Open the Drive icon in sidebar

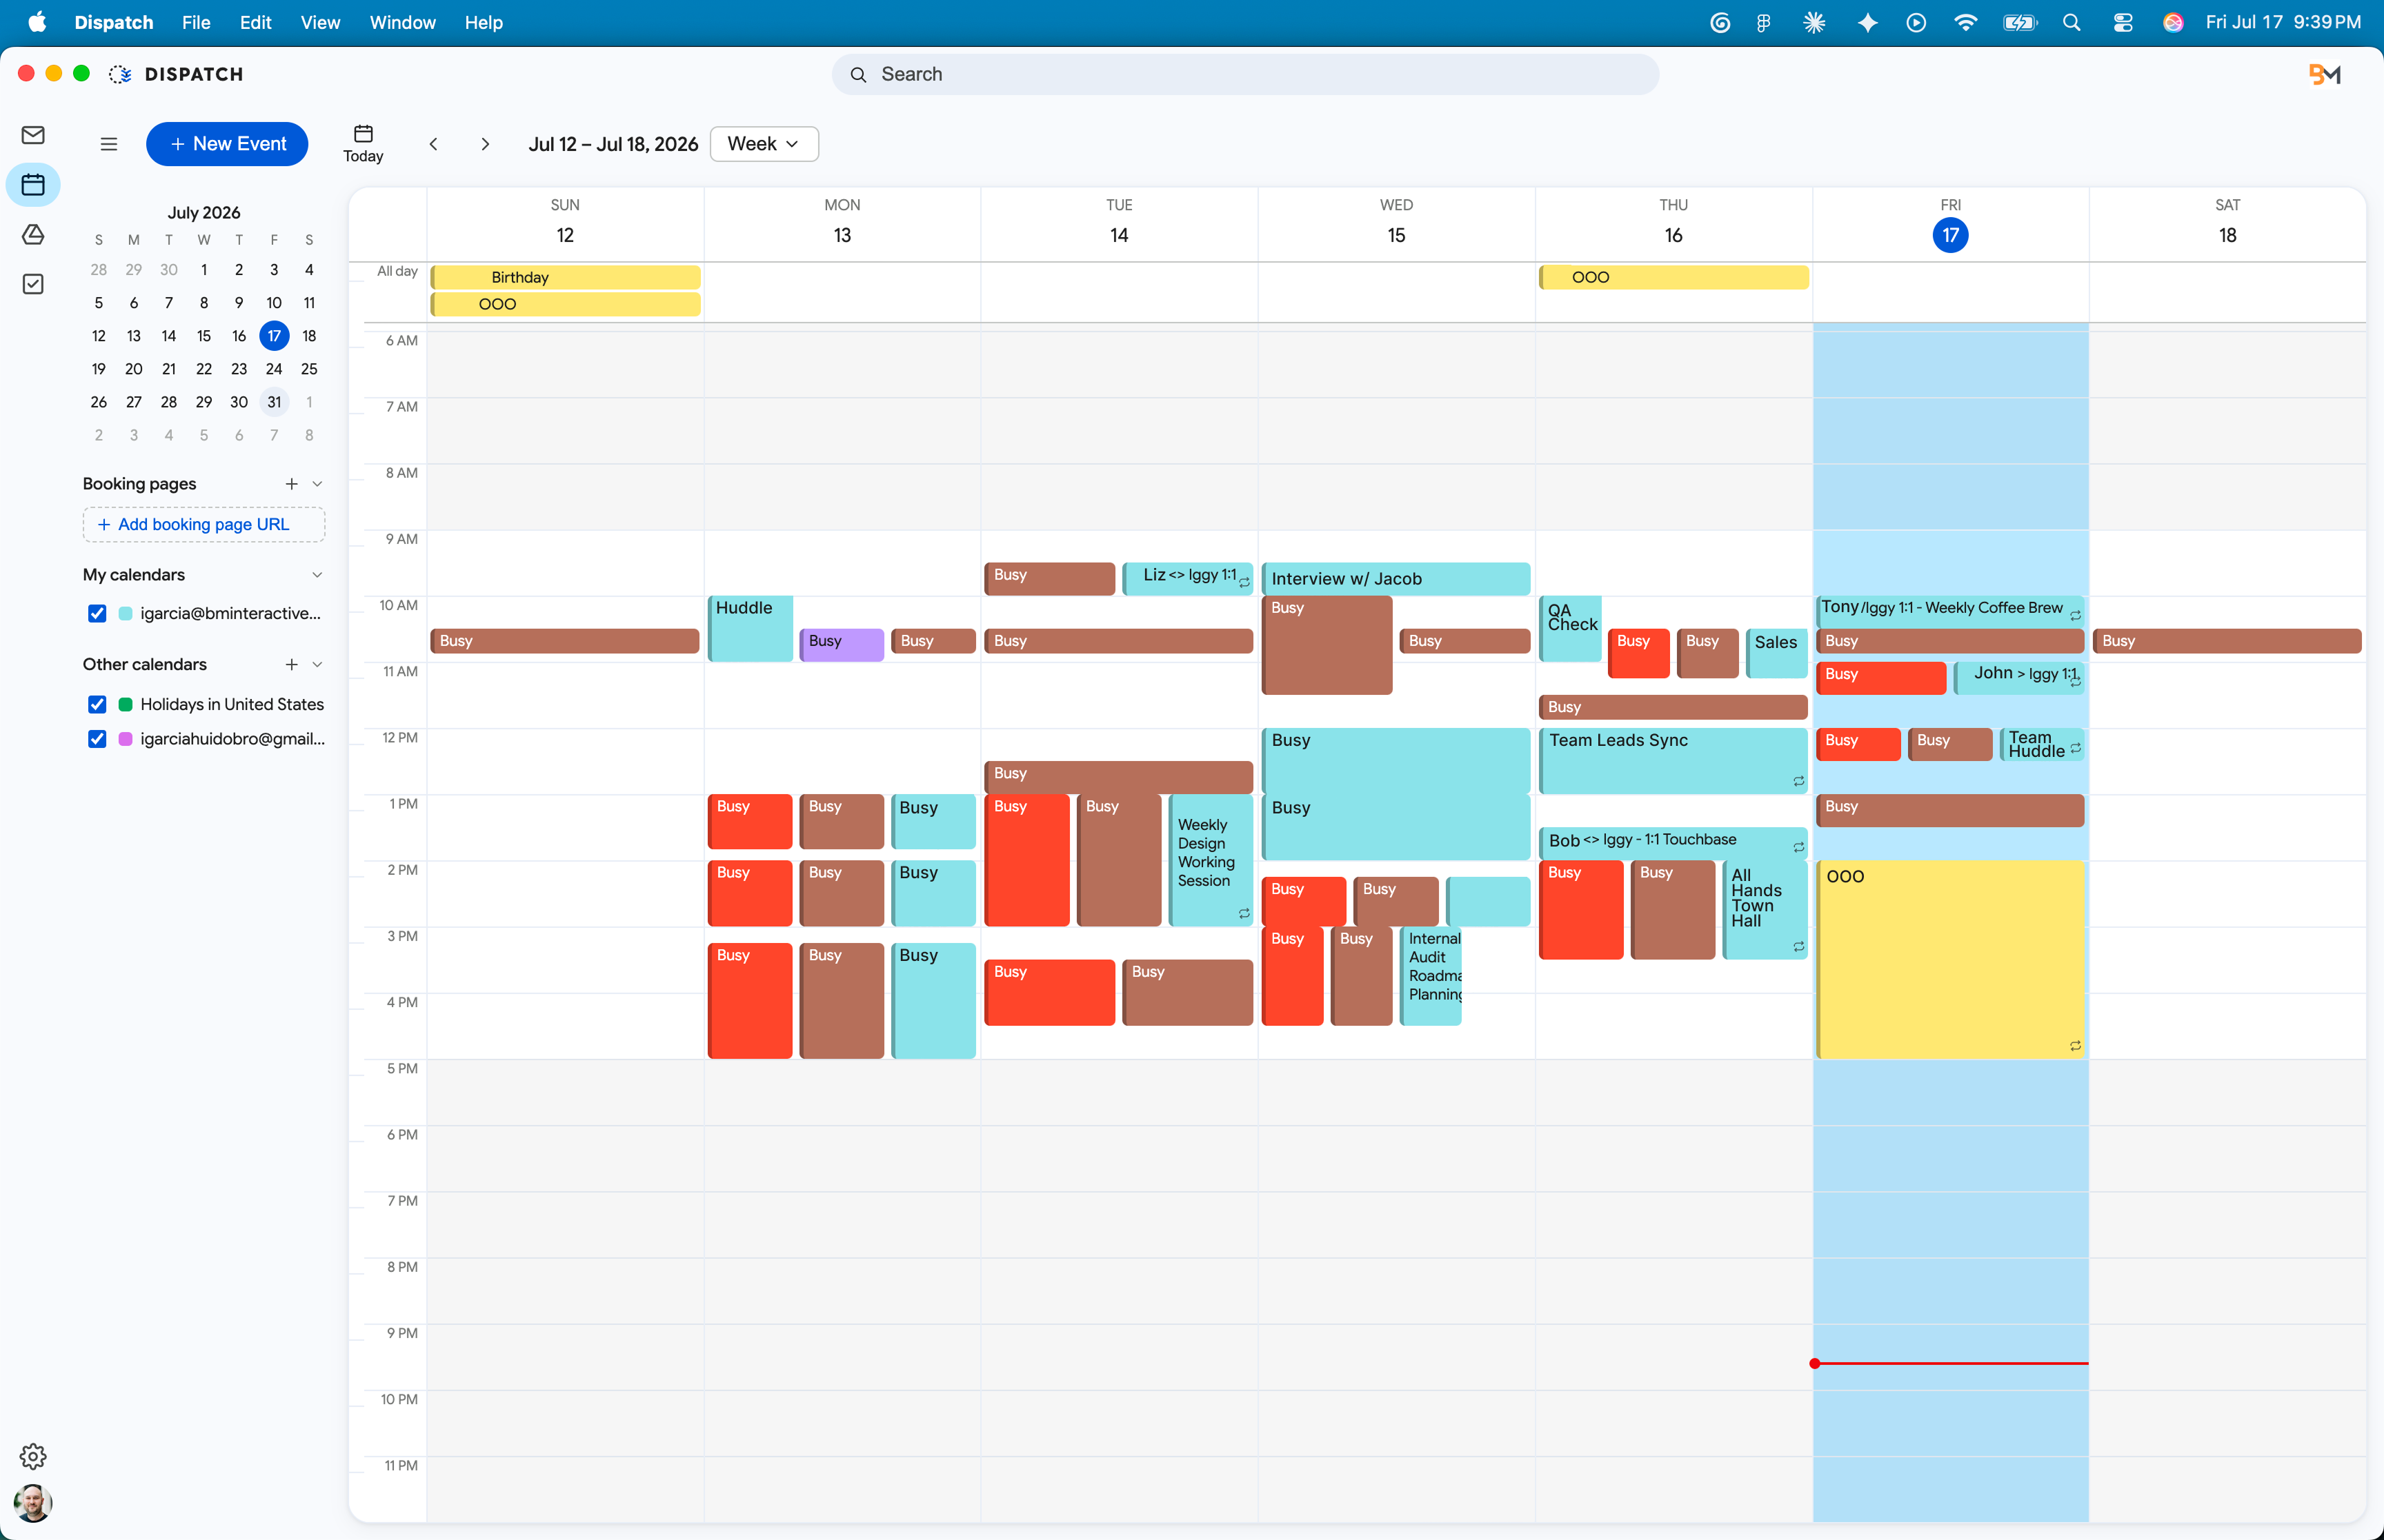pyautogui.click(x=33, y=234)
